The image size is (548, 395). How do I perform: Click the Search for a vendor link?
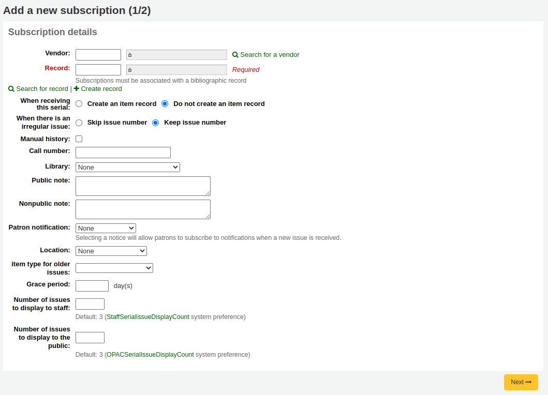point(269,54)
